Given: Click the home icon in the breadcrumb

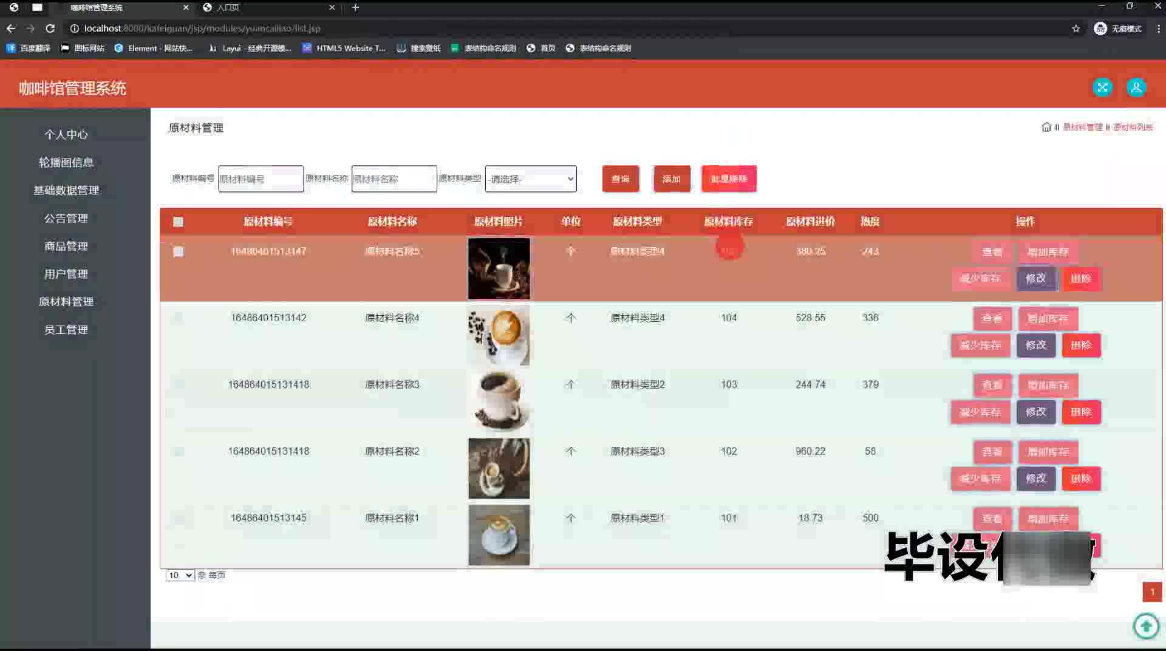Looking at the screenshot, I should pos(1046,127).
